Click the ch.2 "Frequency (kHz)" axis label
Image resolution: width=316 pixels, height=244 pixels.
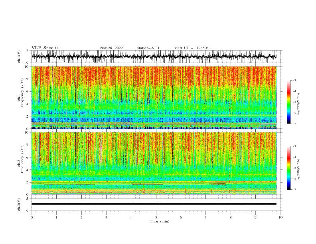pyautogui.click(x=22, y=159)
